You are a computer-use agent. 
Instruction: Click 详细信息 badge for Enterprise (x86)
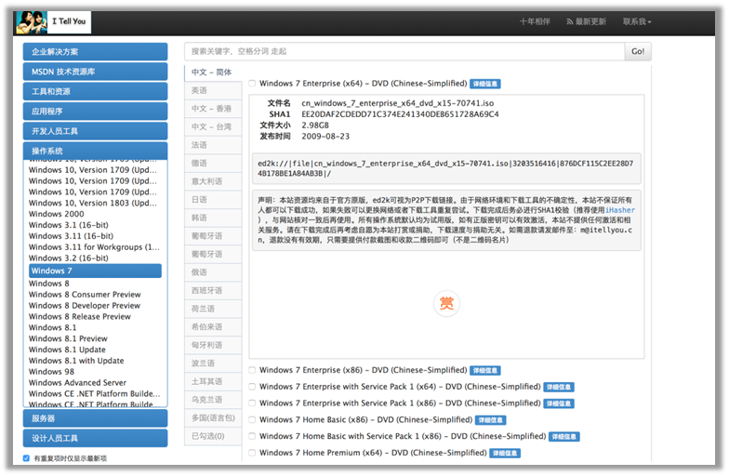[485, 371]
